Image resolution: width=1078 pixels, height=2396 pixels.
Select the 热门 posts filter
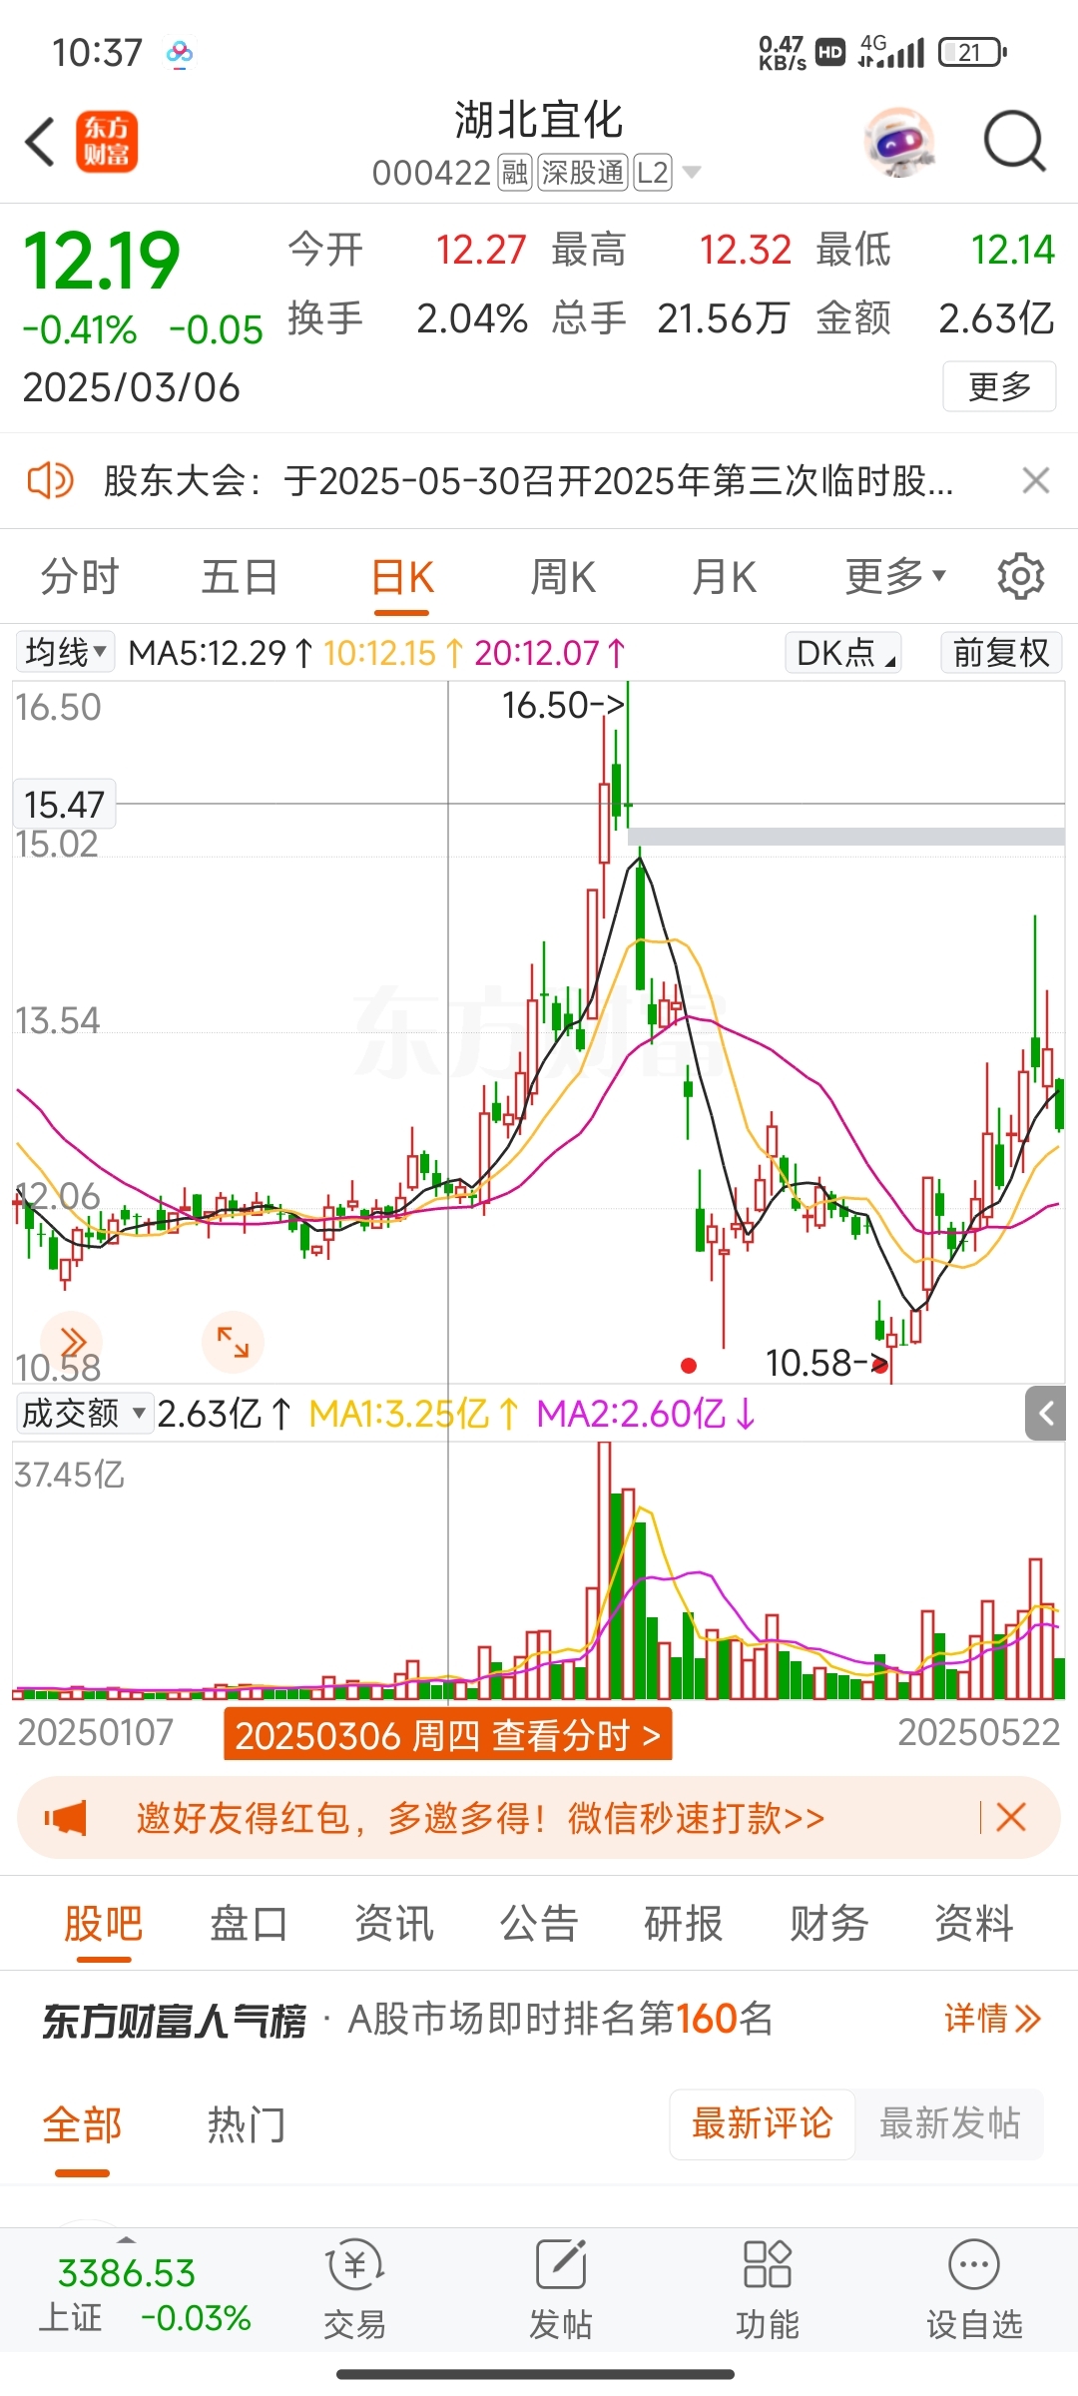point(247,2124)
